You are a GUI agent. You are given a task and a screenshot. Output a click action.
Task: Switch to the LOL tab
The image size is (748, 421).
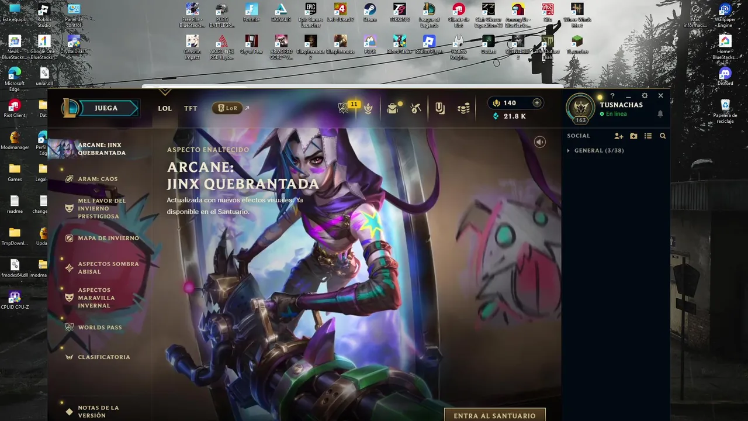[165, 108]
